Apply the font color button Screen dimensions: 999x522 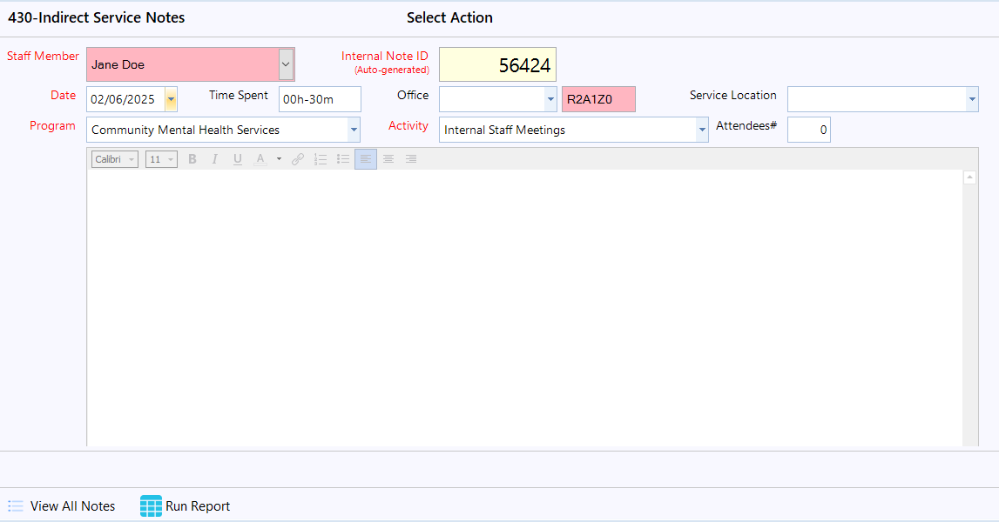click(x=260, y=159)
